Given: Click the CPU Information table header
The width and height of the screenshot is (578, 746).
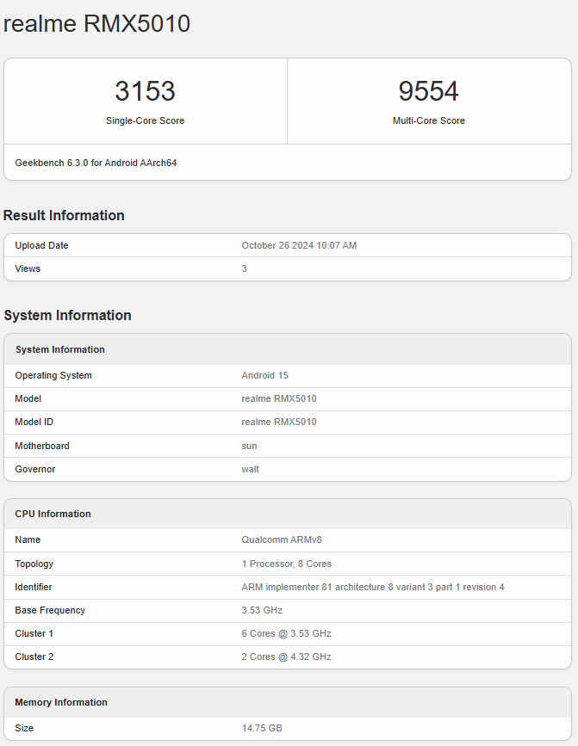Looking at the screenshot, I should point(53,514).
